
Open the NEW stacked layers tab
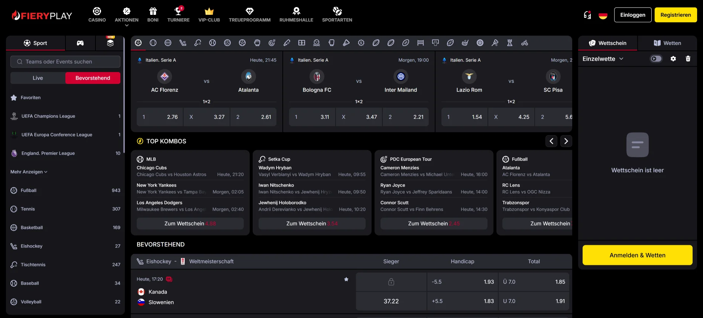pos(110,43)
